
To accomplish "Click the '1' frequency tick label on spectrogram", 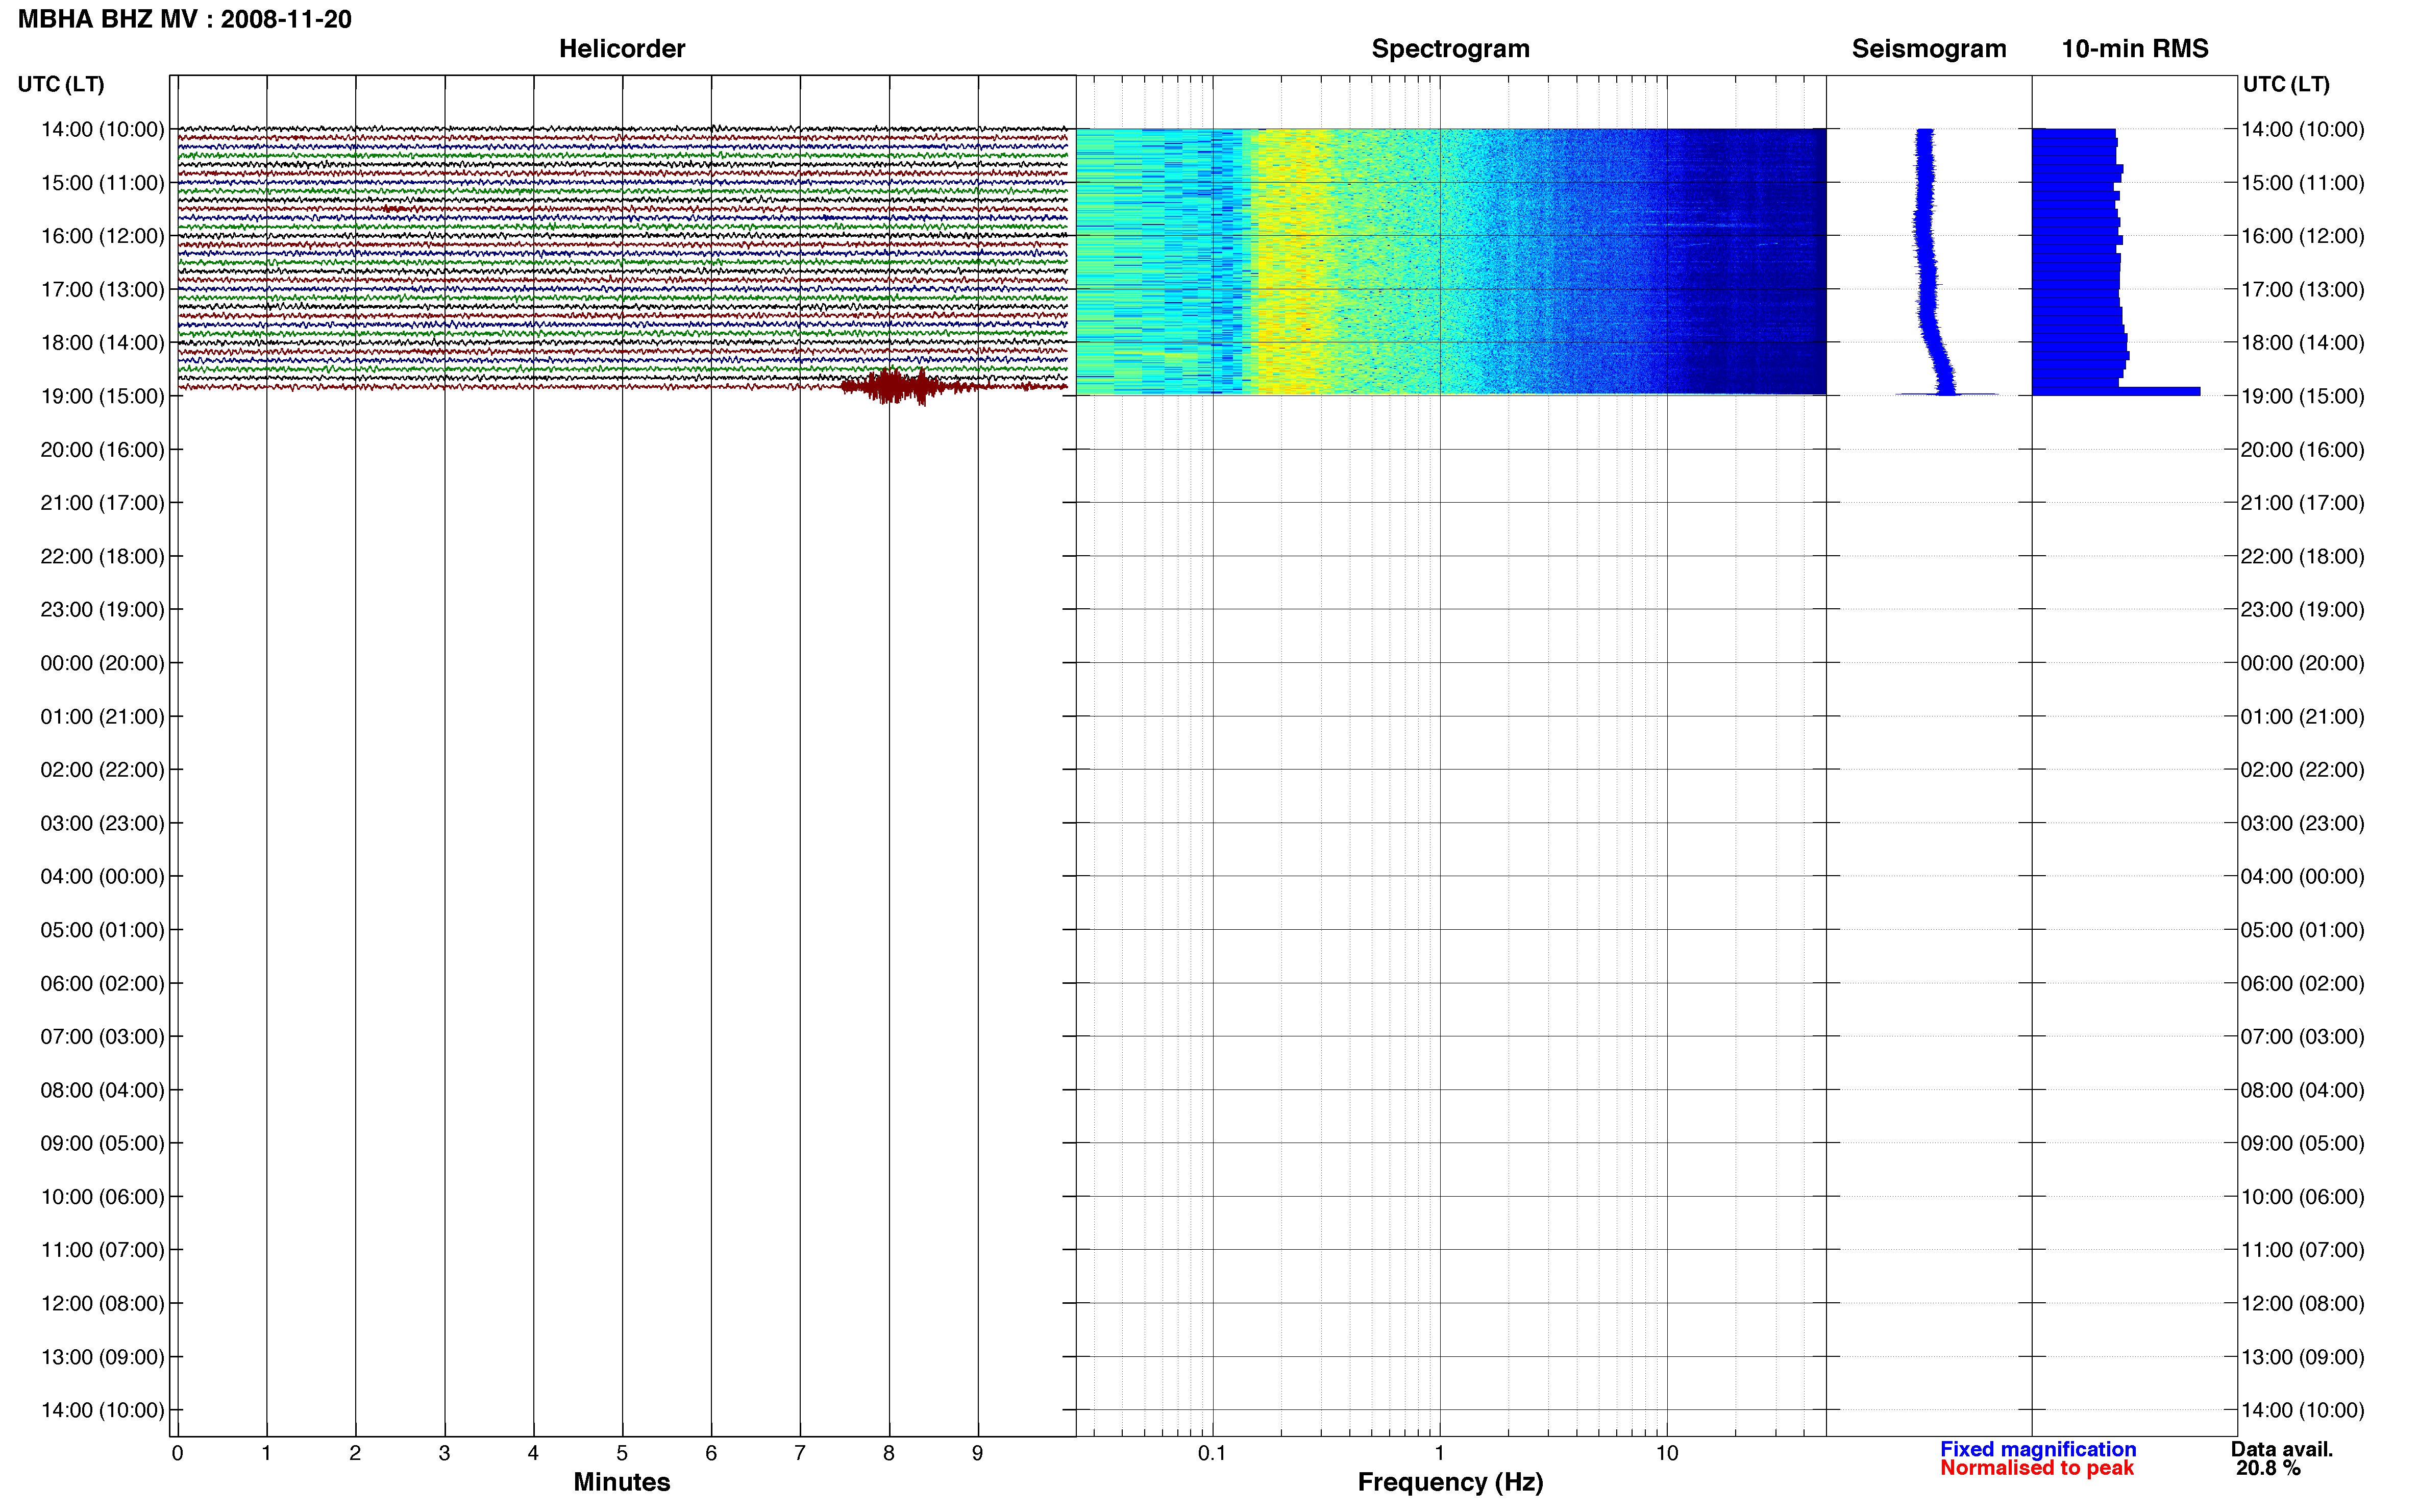I will [1439, 1453].
